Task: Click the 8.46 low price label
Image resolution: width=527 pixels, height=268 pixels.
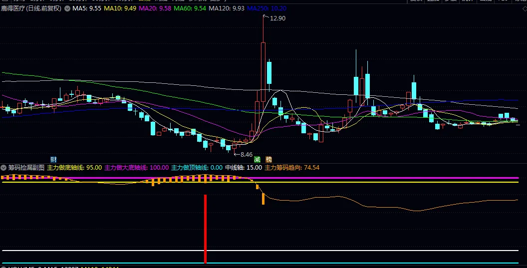Action: point(247,155)
